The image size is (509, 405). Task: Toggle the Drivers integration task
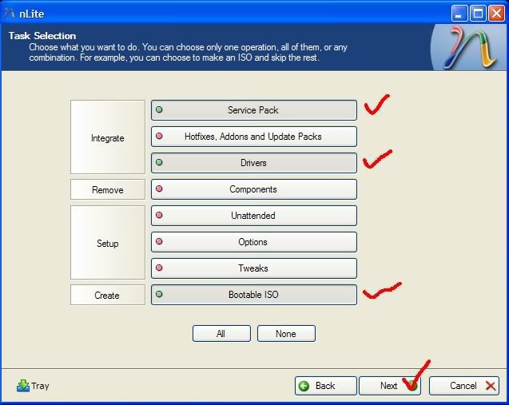[x=254, y=163]
